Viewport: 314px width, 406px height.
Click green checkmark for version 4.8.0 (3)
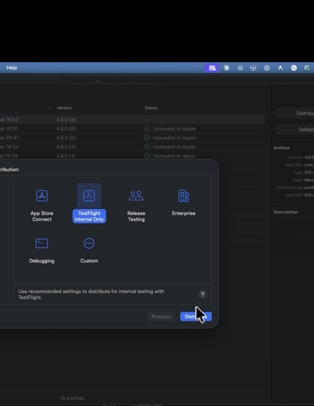147,156
